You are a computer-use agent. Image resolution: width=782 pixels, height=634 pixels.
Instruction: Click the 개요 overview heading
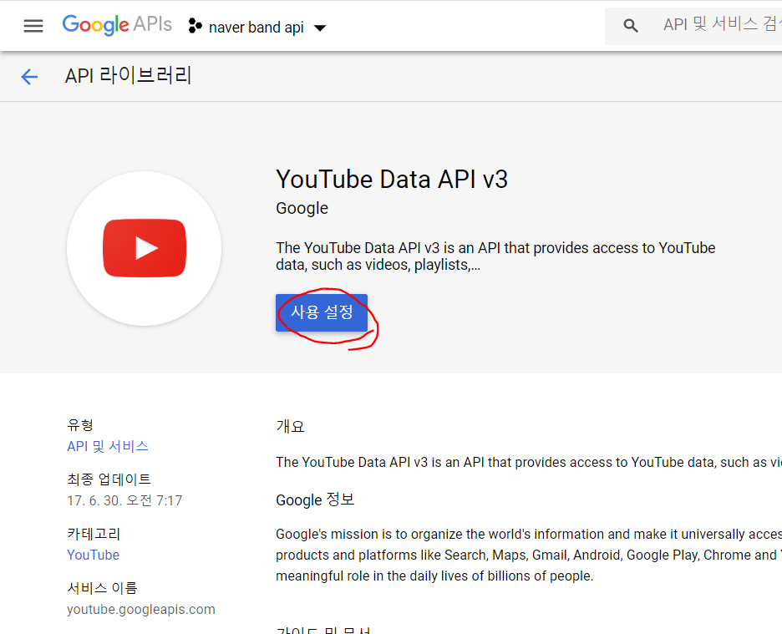point(290,427)
